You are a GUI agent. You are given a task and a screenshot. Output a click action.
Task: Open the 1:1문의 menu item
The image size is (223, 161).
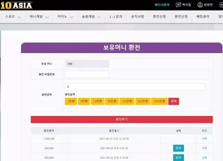click(116, 17)
